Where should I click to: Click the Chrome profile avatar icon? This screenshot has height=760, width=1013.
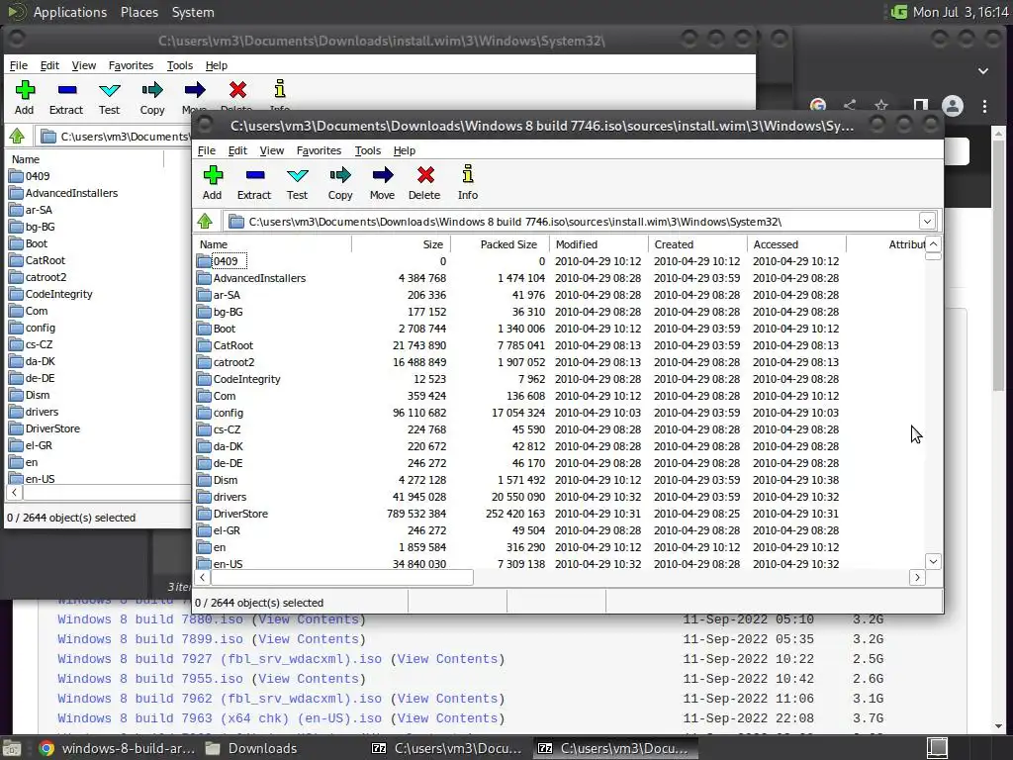(x=953, y=105)
